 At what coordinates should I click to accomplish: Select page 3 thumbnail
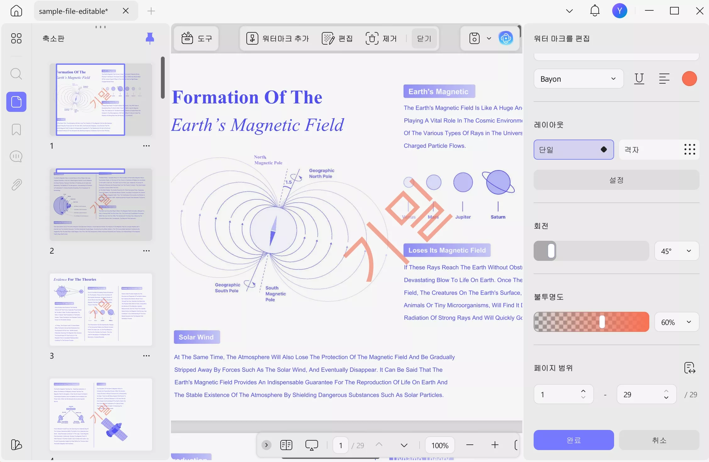point(101,310)
